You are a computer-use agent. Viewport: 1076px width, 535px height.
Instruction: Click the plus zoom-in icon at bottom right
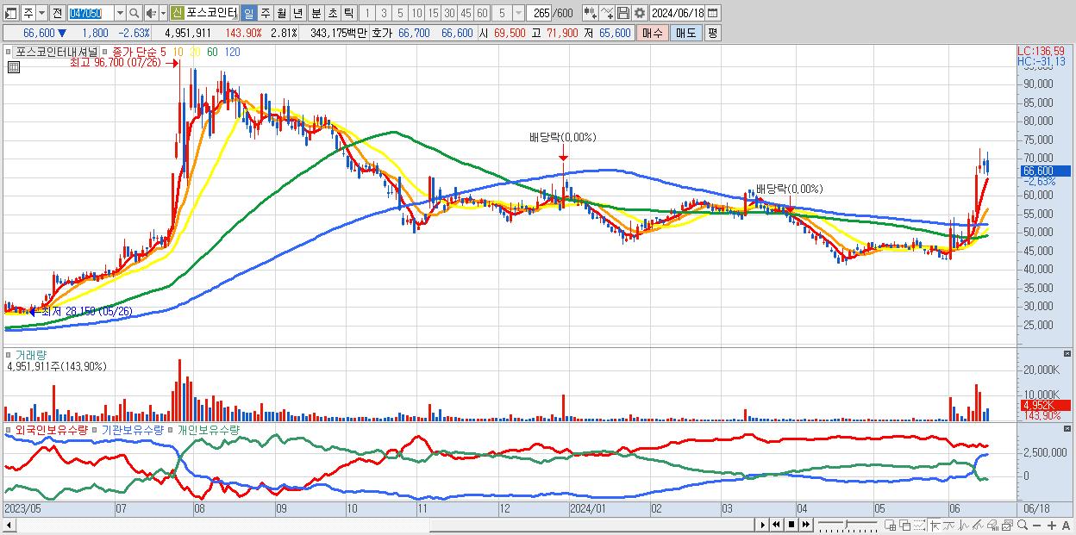pyautogui.click(x=1052, y=526)
